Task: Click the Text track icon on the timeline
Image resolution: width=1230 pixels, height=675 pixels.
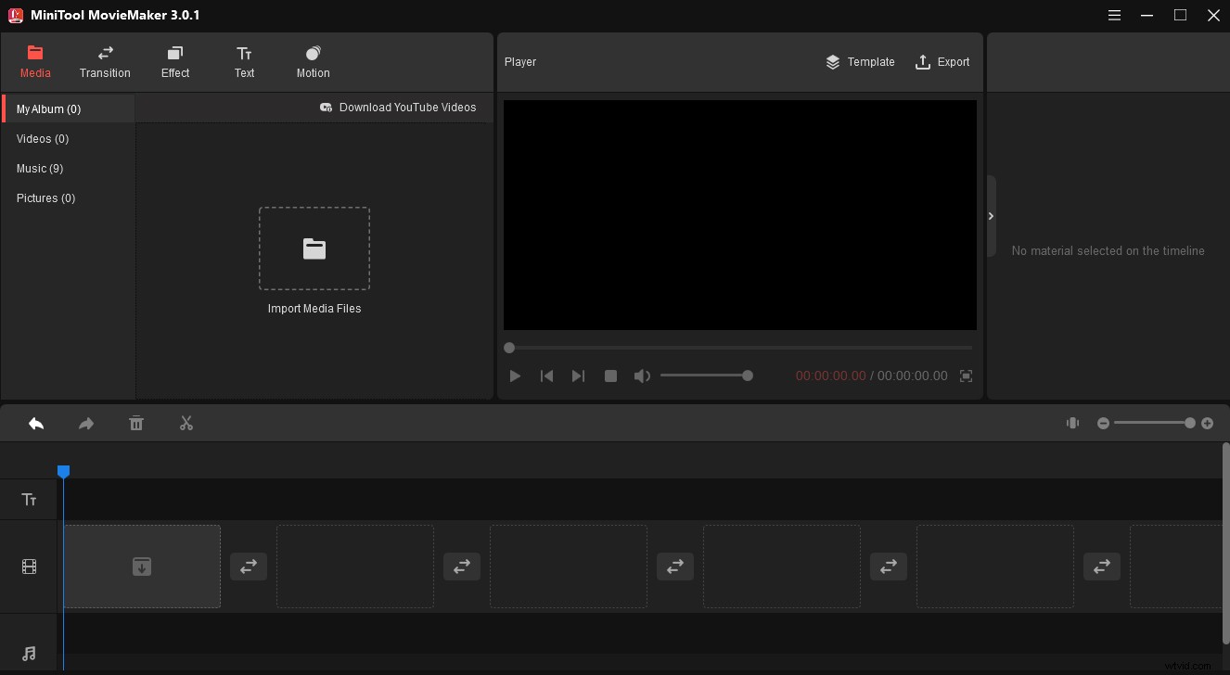Action: click(29, 499)
